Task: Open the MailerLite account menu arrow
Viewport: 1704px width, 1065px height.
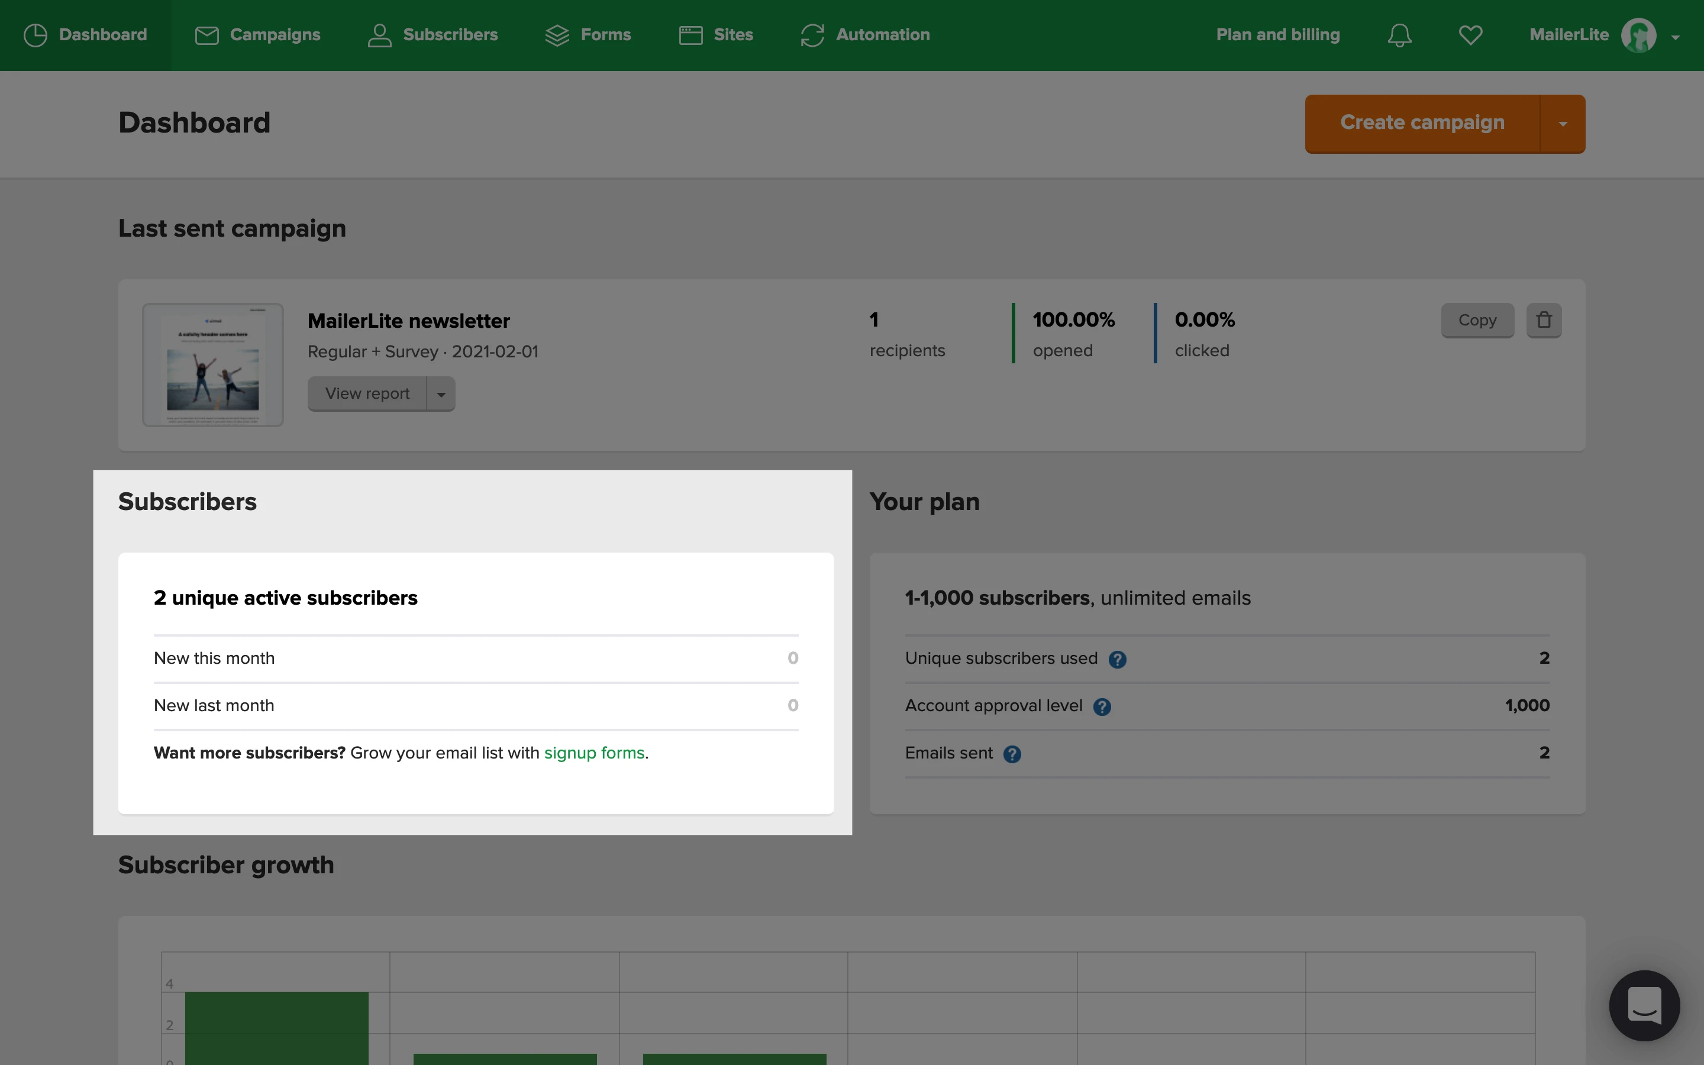Action: click(1675, 37)
